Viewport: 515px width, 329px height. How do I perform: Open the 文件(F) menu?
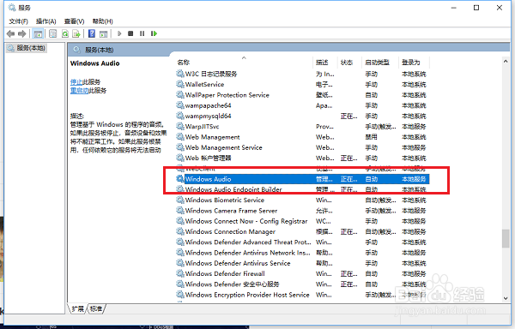(18, 21)
